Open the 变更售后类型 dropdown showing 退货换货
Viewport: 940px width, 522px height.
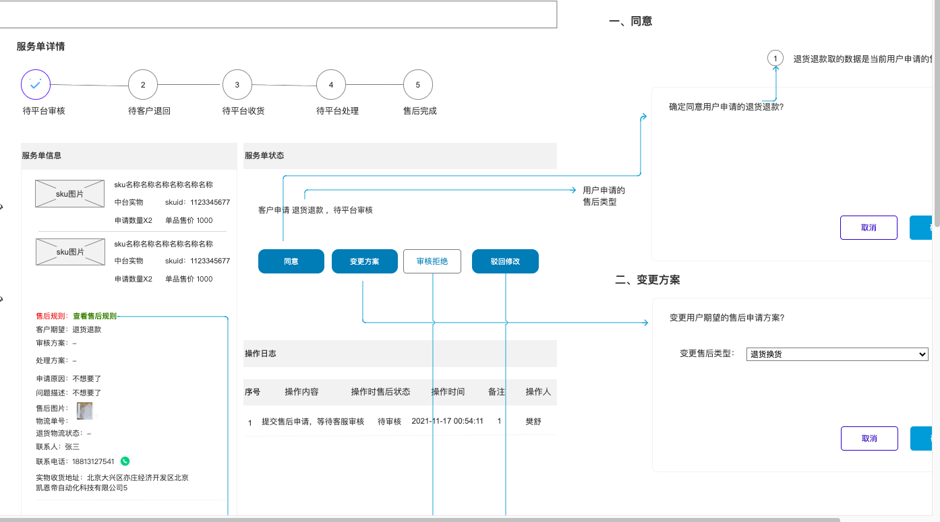pos(838,354)
